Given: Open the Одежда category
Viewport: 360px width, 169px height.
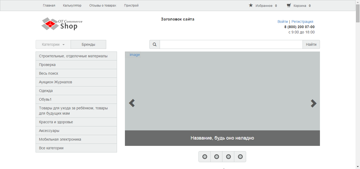Looking at the screenshot, I should pyautogui.click(x=76, y=91).
